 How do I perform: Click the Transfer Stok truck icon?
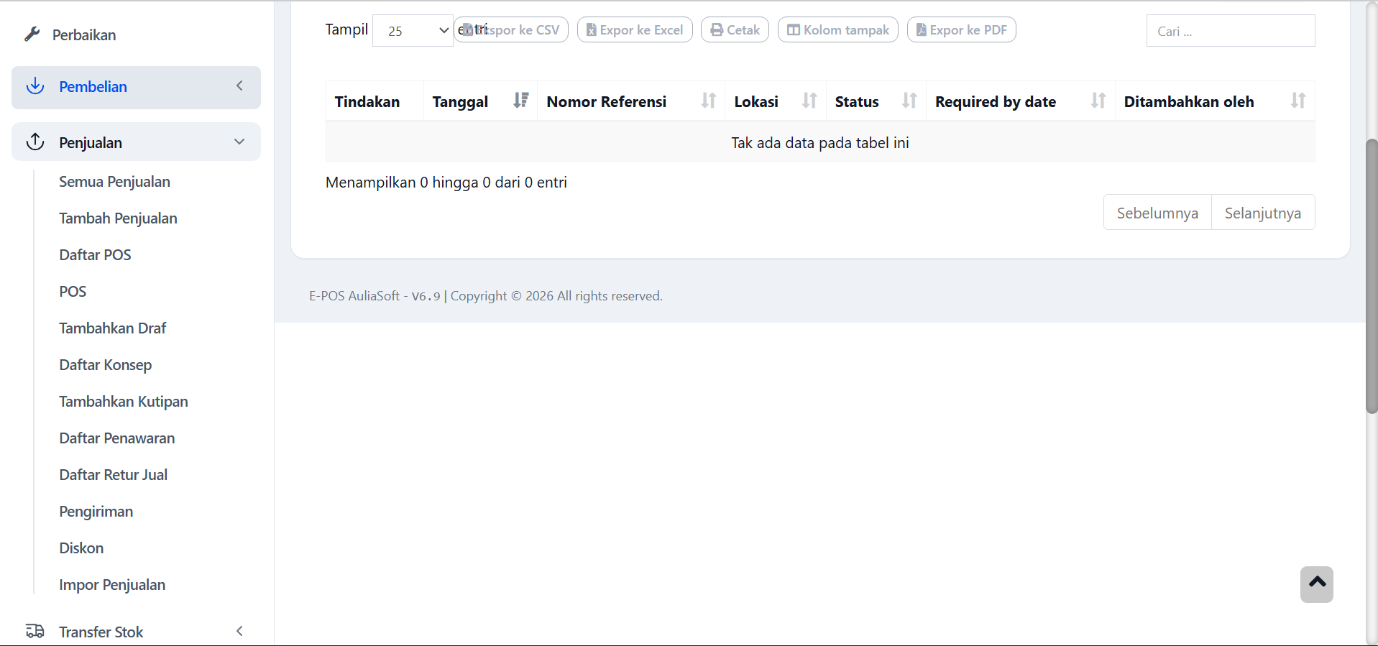35,631
